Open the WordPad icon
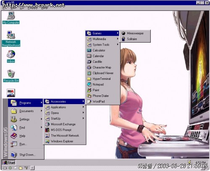Image resolution: width=210 pixels, height=171 pixels. pyautogui.click(x=89, y=102)
